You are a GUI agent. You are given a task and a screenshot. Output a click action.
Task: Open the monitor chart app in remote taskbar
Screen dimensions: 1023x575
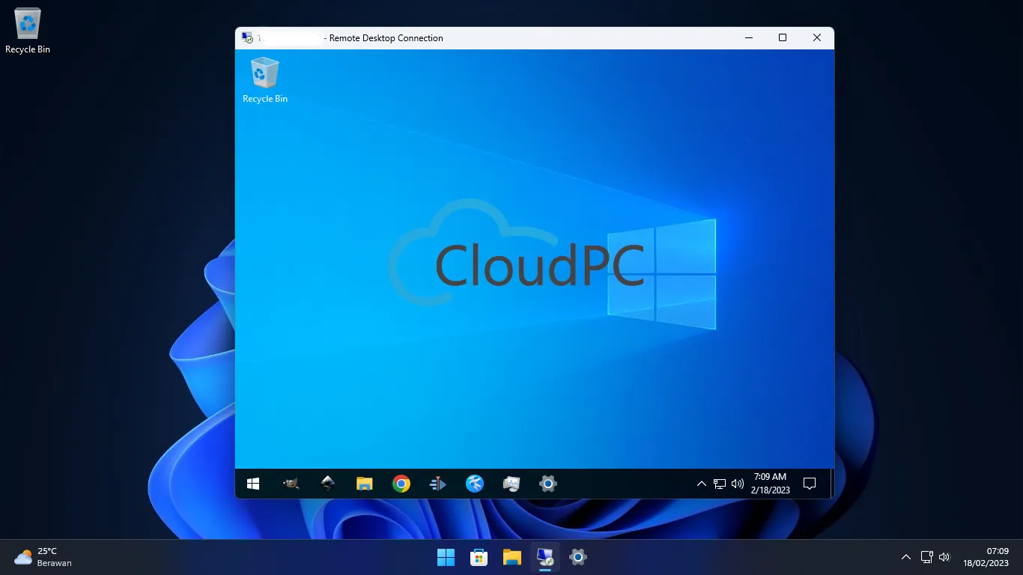511,484
